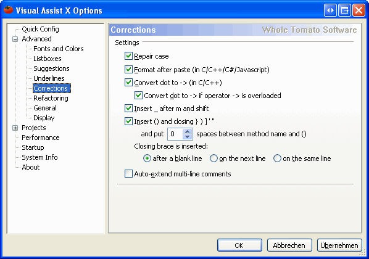Collapse the Advanced tree node
The height and width of the screenshot is (259, 369).
point(15,39)
